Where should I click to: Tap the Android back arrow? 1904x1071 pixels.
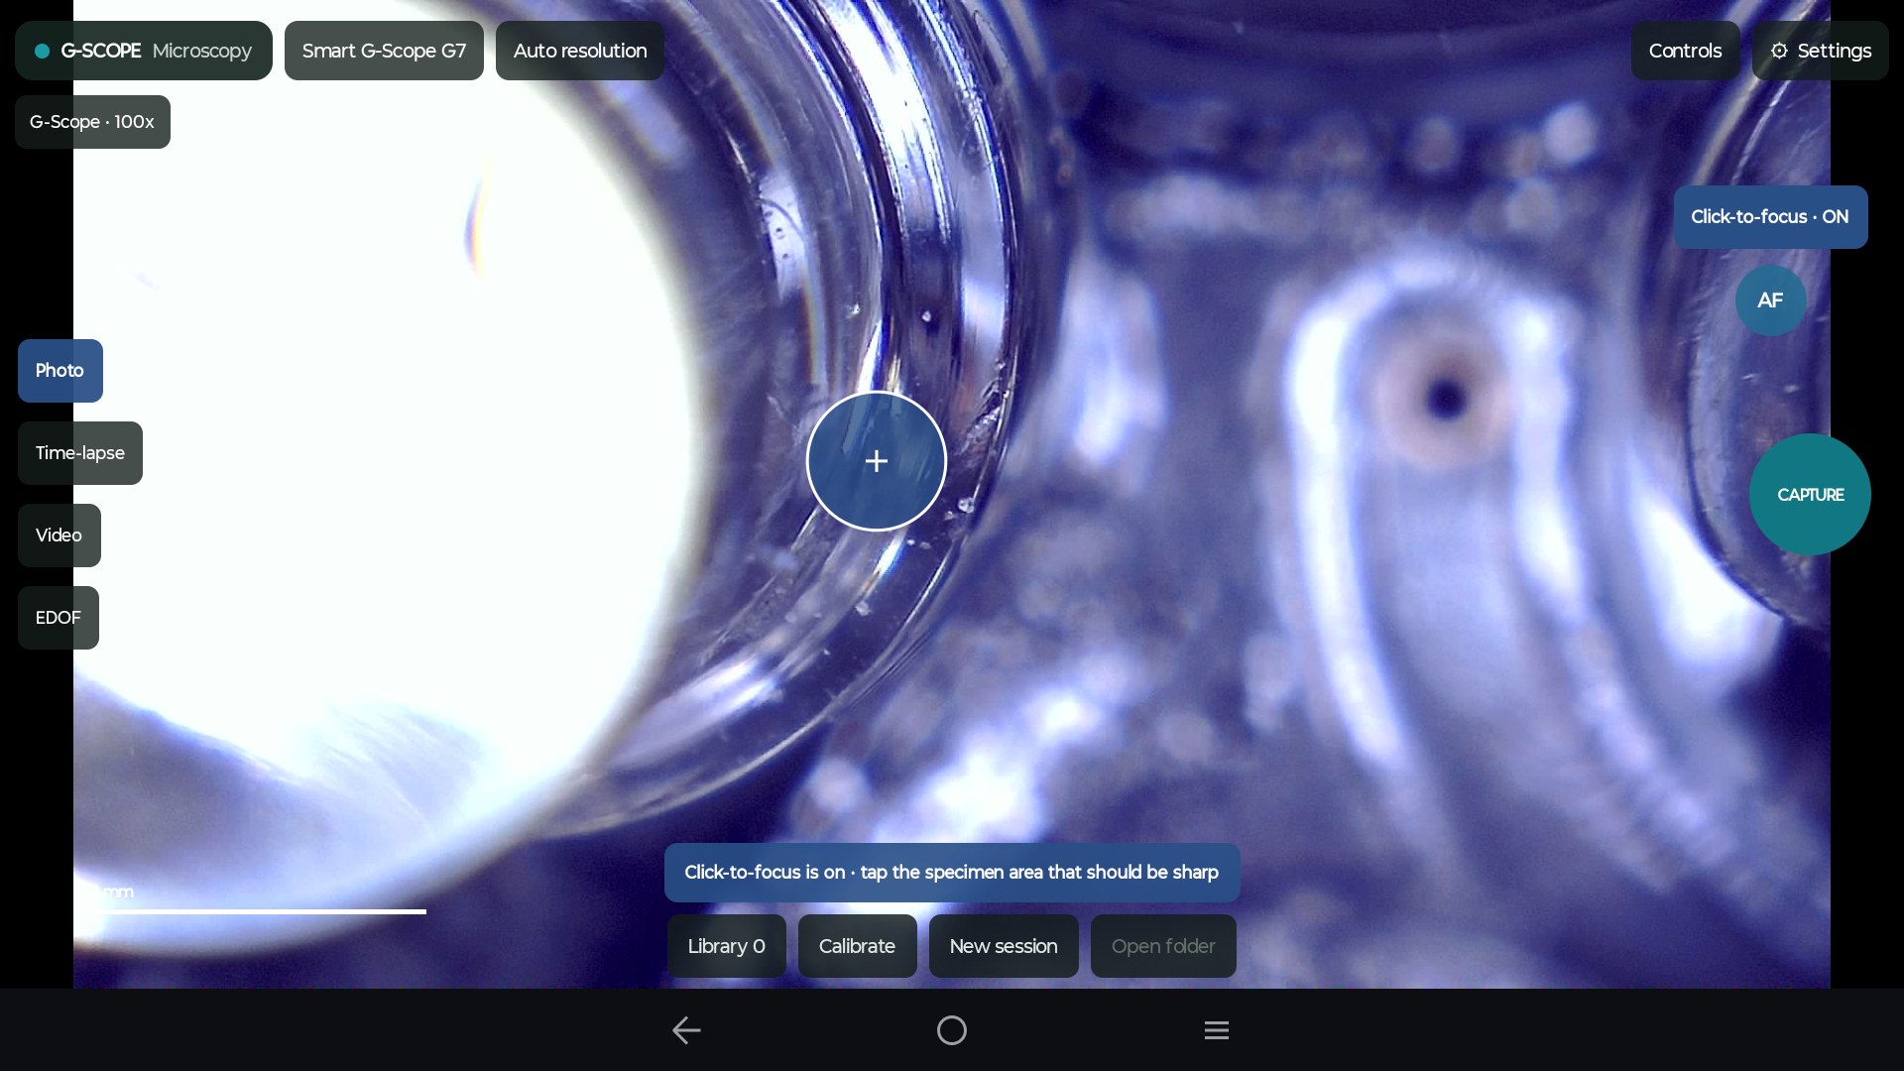coord(686,1030)
